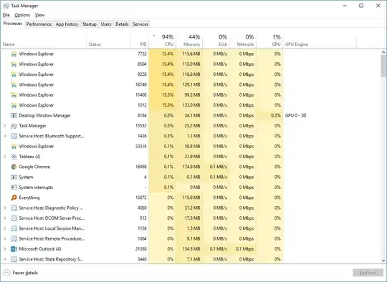
Task: Click Windows Explorer icon for PID 23316
Action: click(x=14, y=147)
